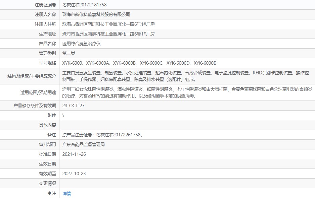Click the 生产地址 address value
315x198 pixels.
(108, 34)
